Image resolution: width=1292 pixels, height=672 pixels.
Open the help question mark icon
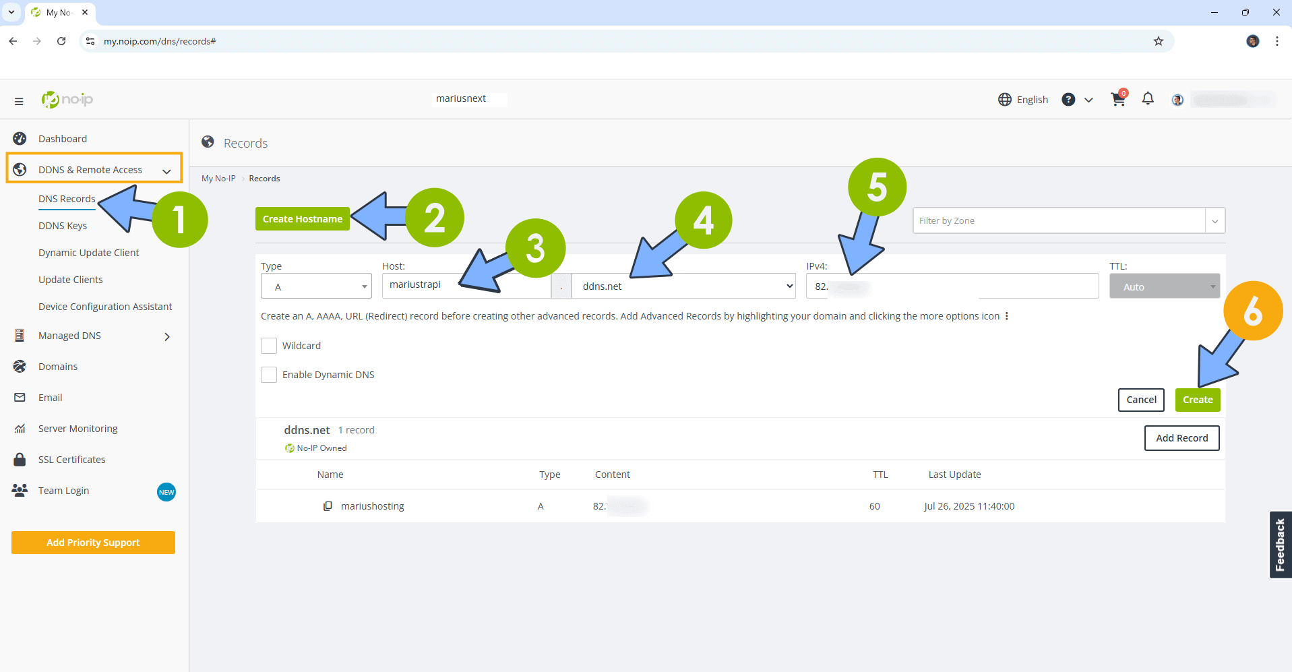coord(1068,99)
